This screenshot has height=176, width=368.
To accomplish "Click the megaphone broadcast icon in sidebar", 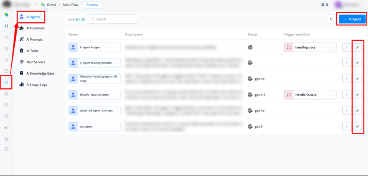I will pyautogui.click(x=7, y=128).
